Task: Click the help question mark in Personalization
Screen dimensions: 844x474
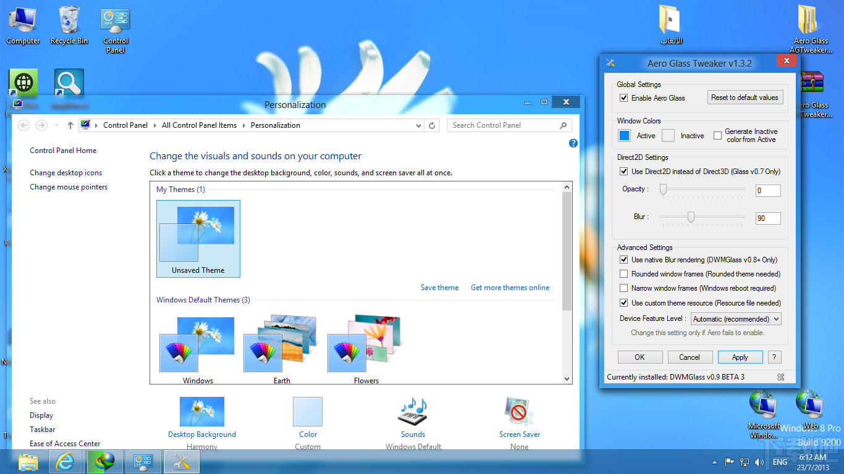Action: 573,143
